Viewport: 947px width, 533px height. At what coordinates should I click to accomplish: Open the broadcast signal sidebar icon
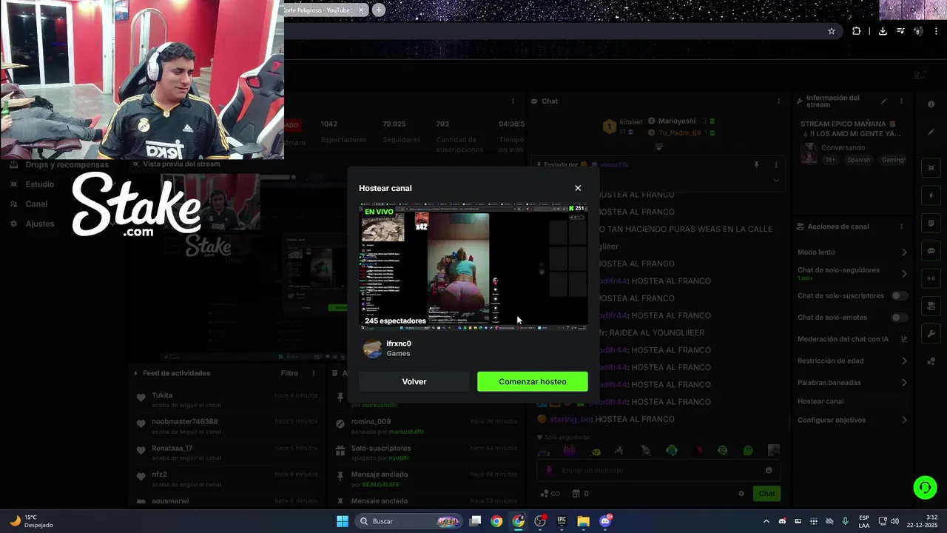pos(931,278)
